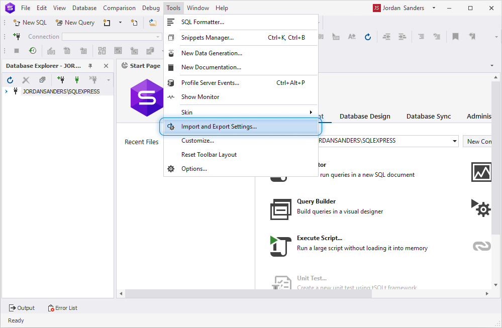Click the Database Explorer toolbar overflow arrow

(x=109, y=80)
